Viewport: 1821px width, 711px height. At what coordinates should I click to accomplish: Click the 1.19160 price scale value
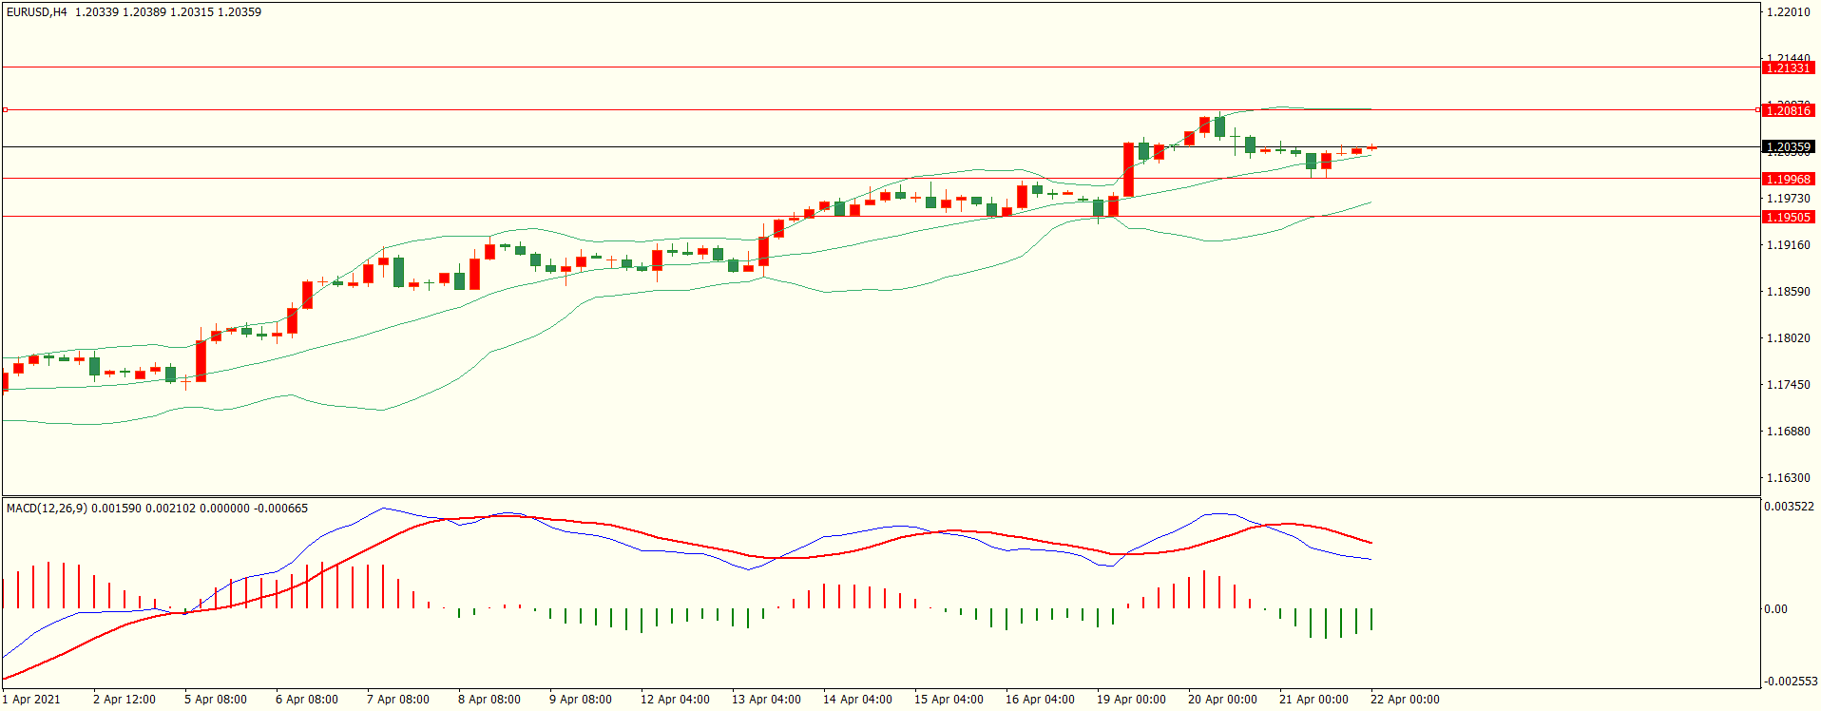click(x=1788, y=245)
